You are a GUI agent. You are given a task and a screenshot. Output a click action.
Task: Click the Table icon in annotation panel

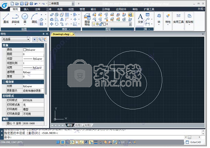click(147, 15)
